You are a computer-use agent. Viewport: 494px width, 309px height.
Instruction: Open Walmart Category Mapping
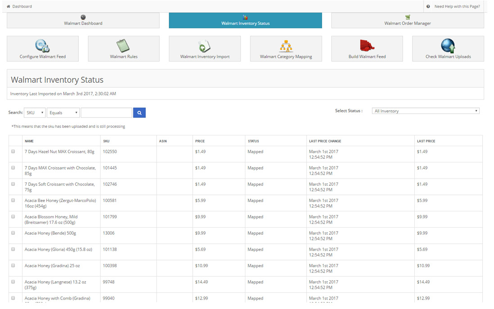coord(286,49)
